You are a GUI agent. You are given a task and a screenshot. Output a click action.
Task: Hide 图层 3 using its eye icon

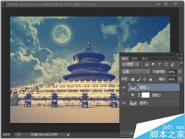click(x=124, y=87)
